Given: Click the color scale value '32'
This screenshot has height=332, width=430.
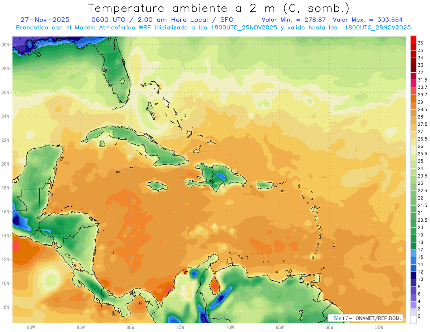Looking at the screenshot, I should [x=421, y=72].
